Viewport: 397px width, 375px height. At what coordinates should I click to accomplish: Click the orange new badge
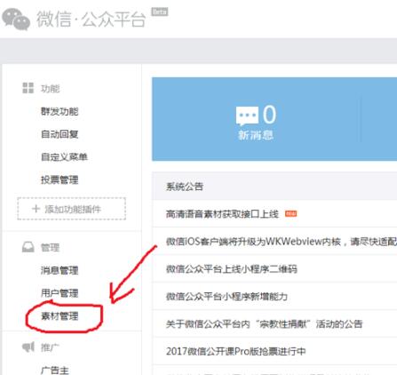pyautogui.click(x=290, y=213)
